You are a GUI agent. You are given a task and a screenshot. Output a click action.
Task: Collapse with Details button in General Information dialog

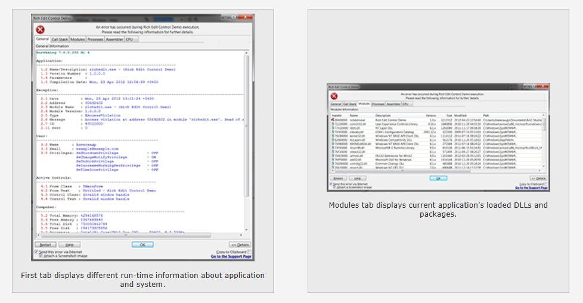point(240,245)
